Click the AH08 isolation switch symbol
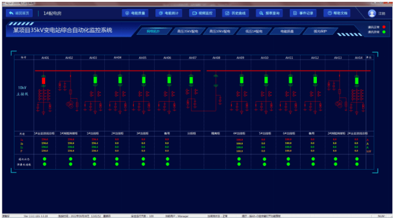The height and width of the screenshot is (219, 394). pyautogui.click(x=216, y=80)
